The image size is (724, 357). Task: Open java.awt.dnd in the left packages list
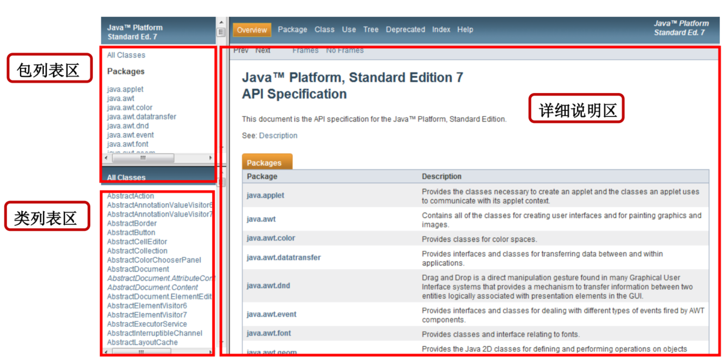click(128, 126)
